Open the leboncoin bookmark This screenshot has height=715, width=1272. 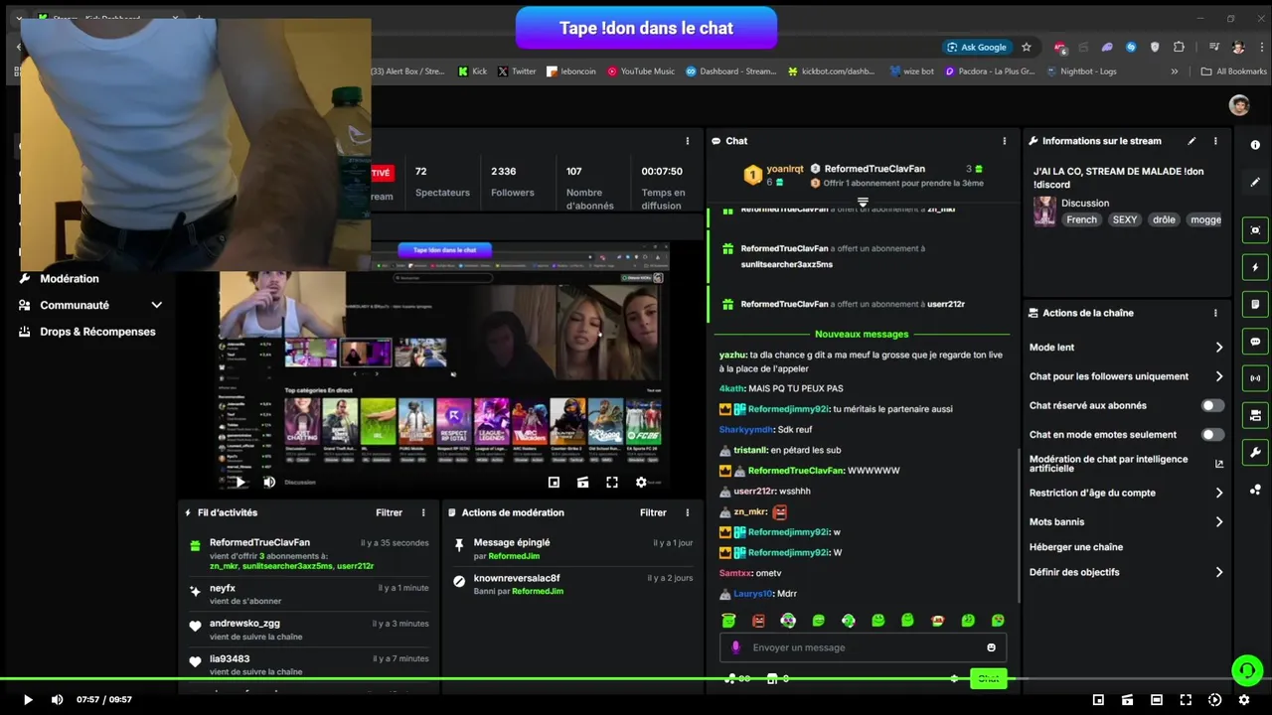pos(571,71)
